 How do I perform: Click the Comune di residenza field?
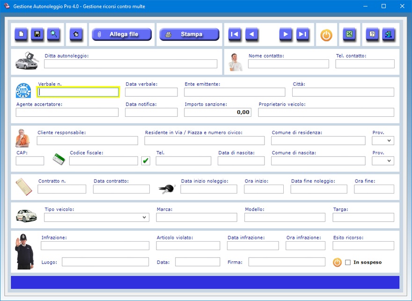[318, 141]
